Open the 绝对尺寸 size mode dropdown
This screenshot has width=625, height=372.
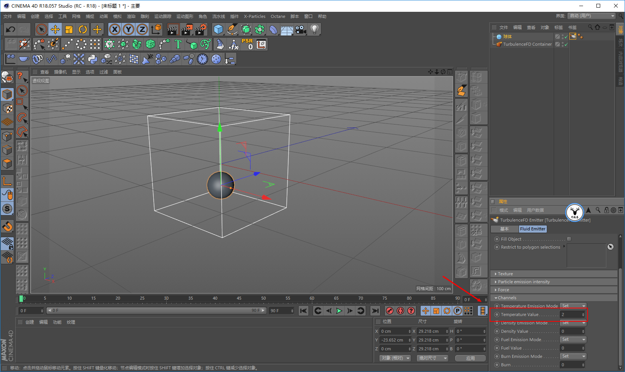(432, 358)
